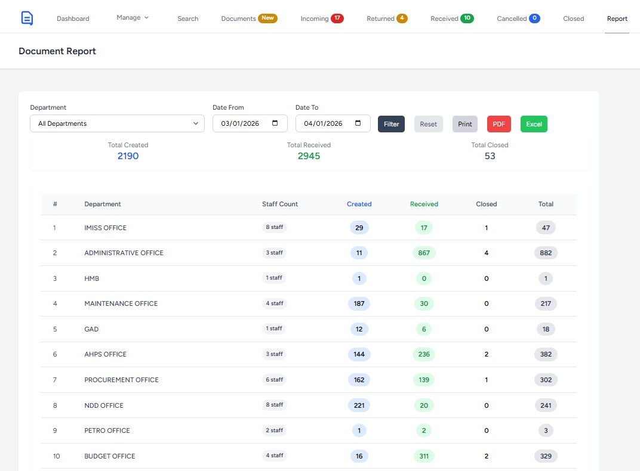Click the 221 created badge
Screen dimensions: 640x471
coord(359,405)
